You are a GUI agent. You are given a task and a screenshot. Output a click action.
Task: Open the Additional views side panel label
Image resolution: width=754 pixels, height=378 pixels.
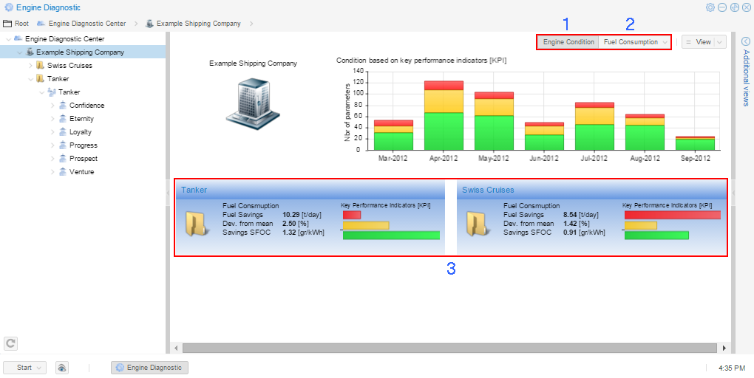(746, 78)
